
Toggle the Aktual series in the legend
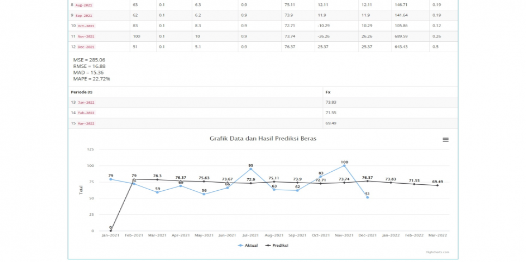(x=248, y=245)
